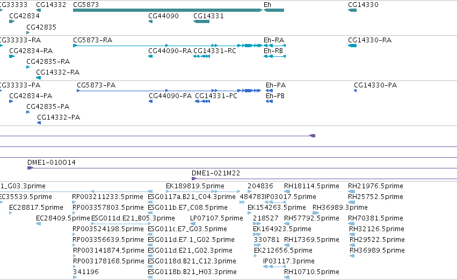Click EST RH29522.5prime label

tap(377, 240)
